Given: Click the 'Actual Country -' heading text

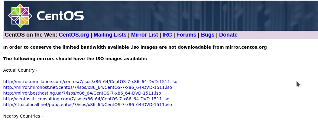Looking at the screenshot, I should pyautogui.click(x=20, y=70).
